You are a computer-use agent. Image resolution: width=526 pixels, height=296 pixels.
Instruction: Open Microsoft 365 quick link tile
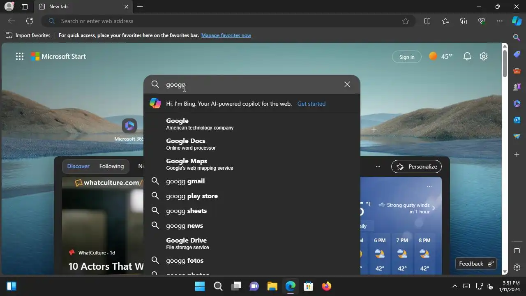pos(129,130)
